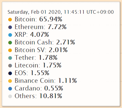Click the blue Cardano dot
Viewport: 122px width, 108px height.
tap(10, 89)
